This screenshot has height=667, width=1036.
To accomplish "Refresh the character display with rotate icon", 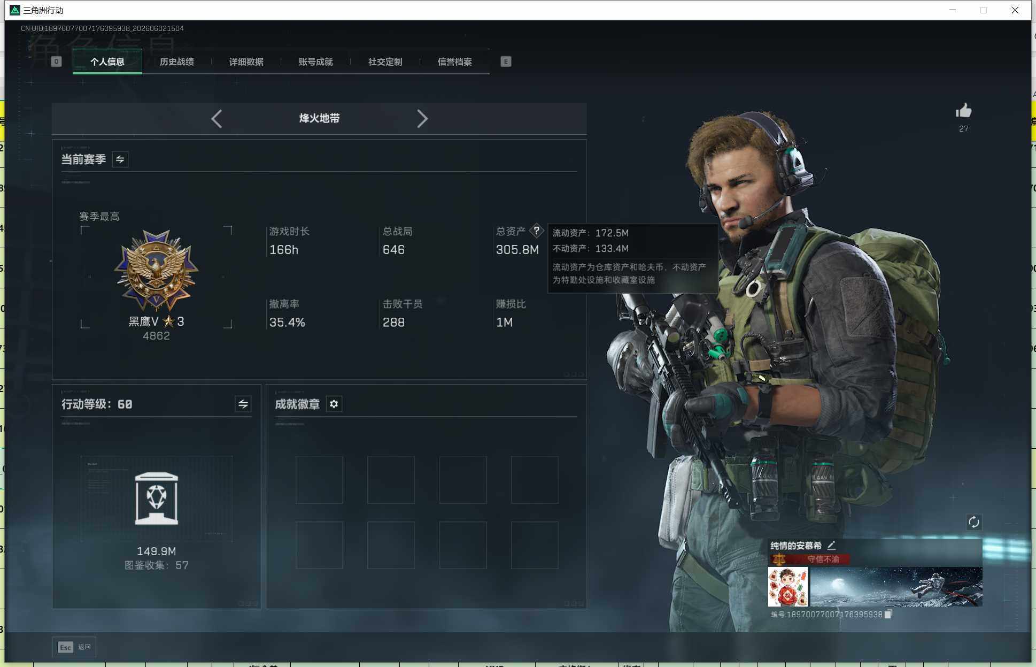I will [974, 522].
